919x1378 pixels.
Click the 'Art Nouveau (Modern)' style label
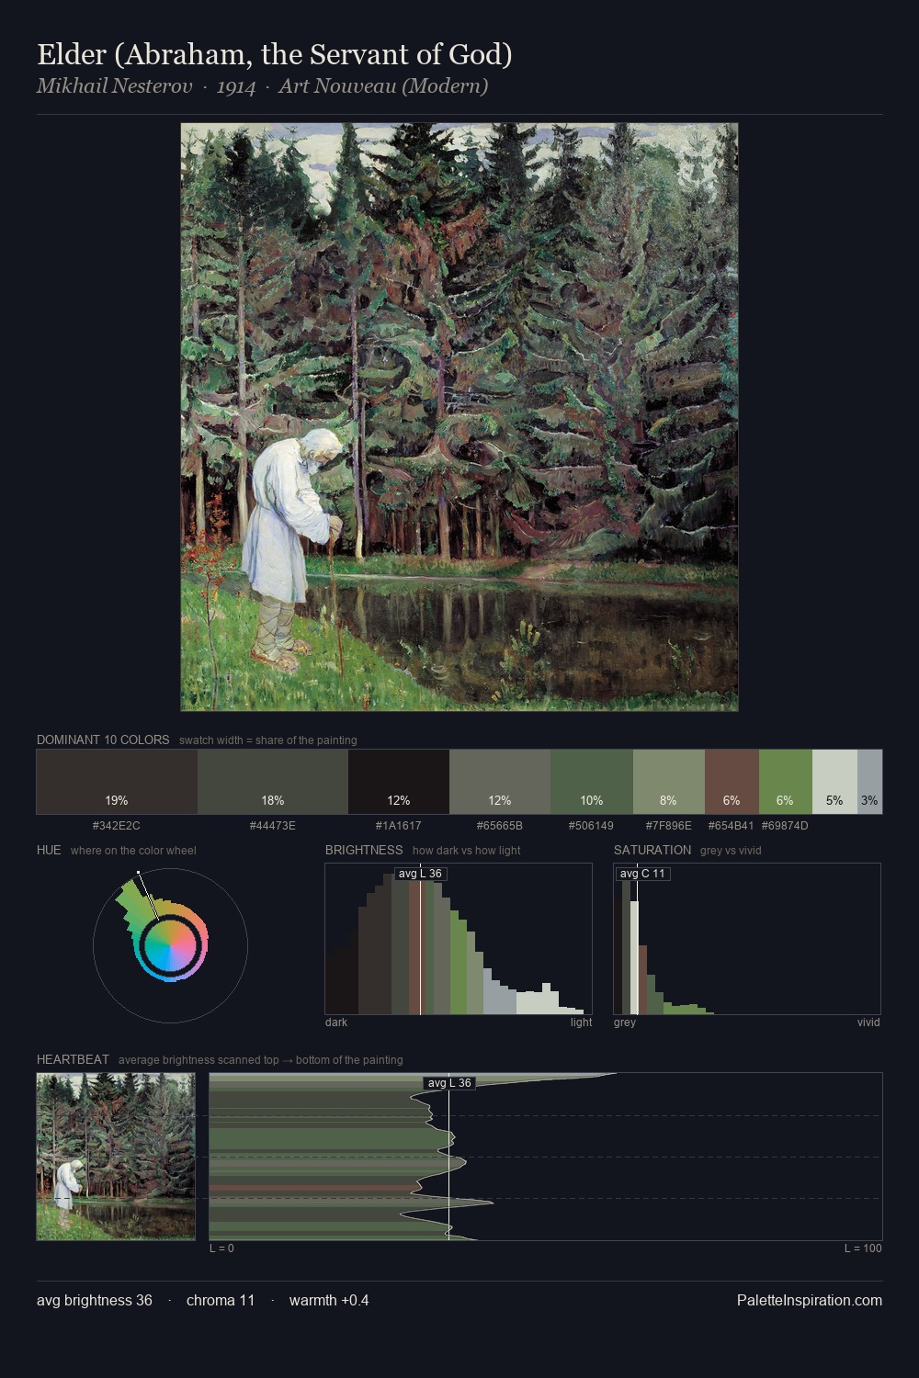click(383, 86)
